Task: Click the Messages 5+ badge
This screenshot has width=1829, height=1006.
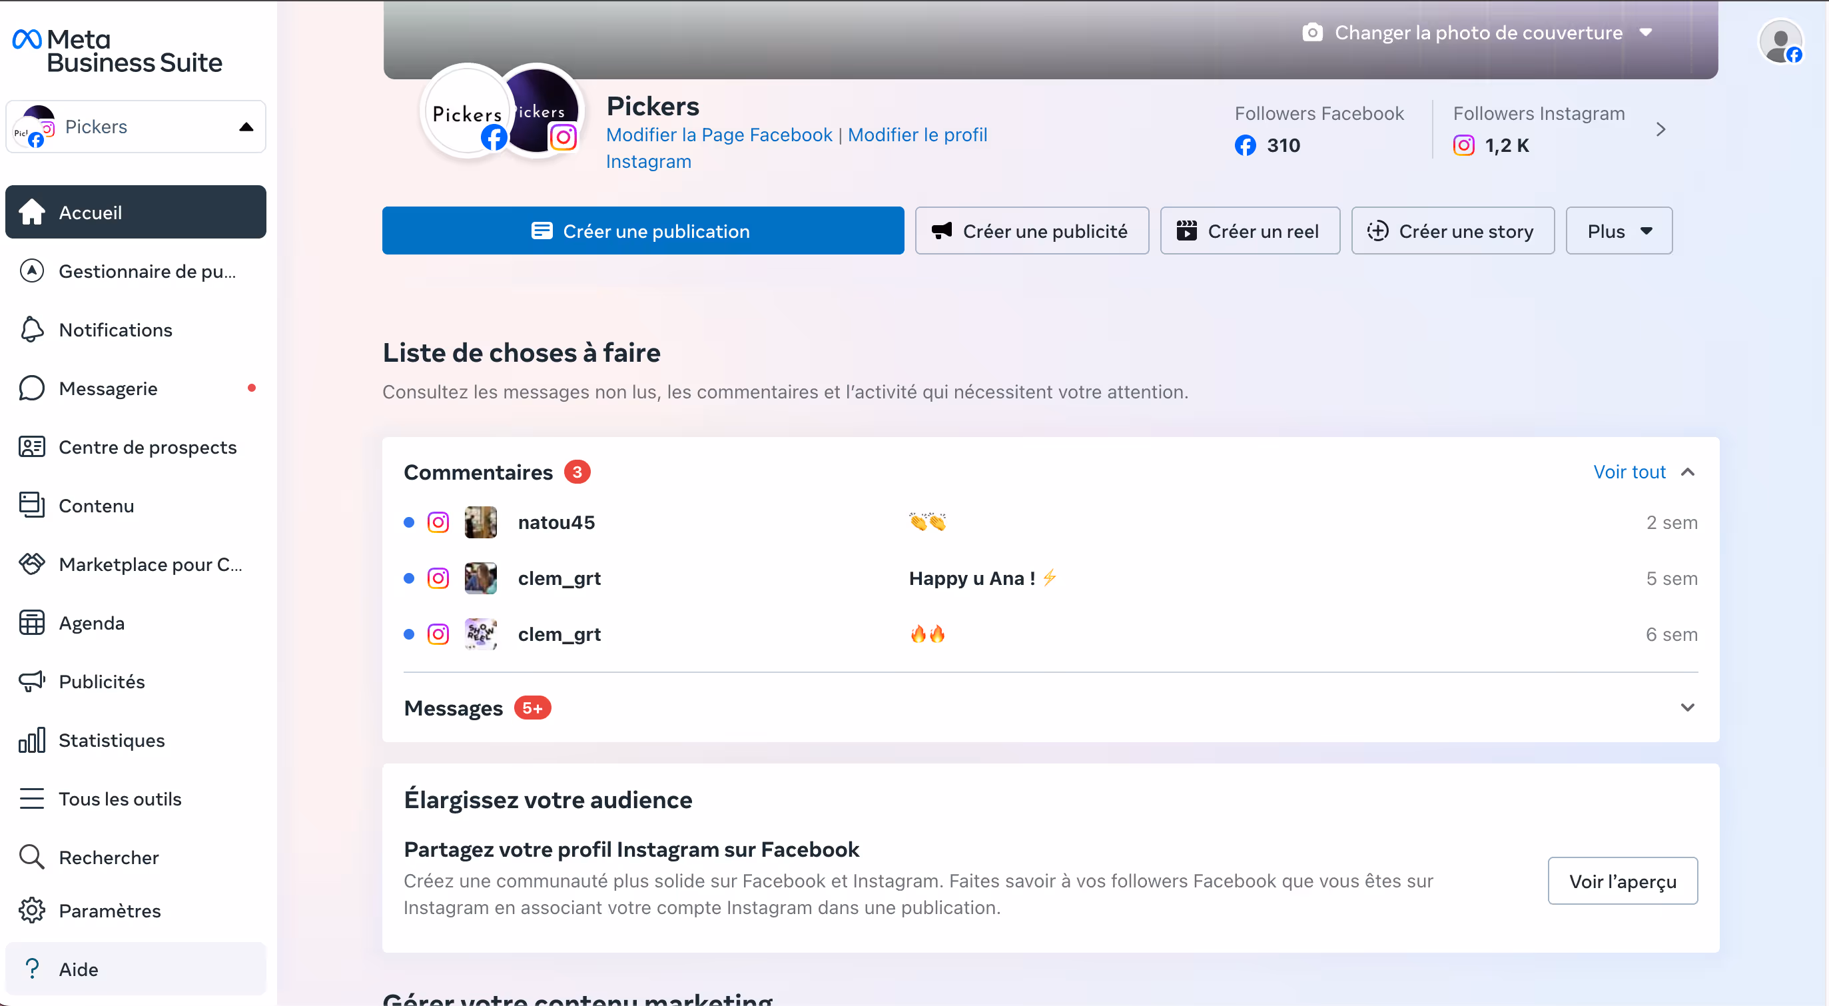Action: coord(532,708)
